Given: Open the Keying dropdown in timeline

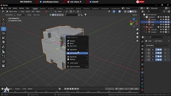Looking at the screenshot, I should [18, 89].
